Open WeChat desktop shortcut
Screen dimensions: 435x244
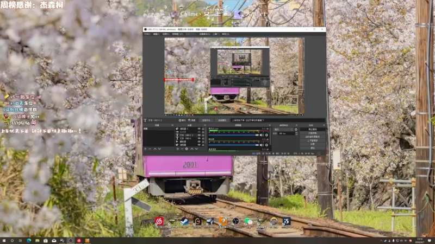coord(248,221)
